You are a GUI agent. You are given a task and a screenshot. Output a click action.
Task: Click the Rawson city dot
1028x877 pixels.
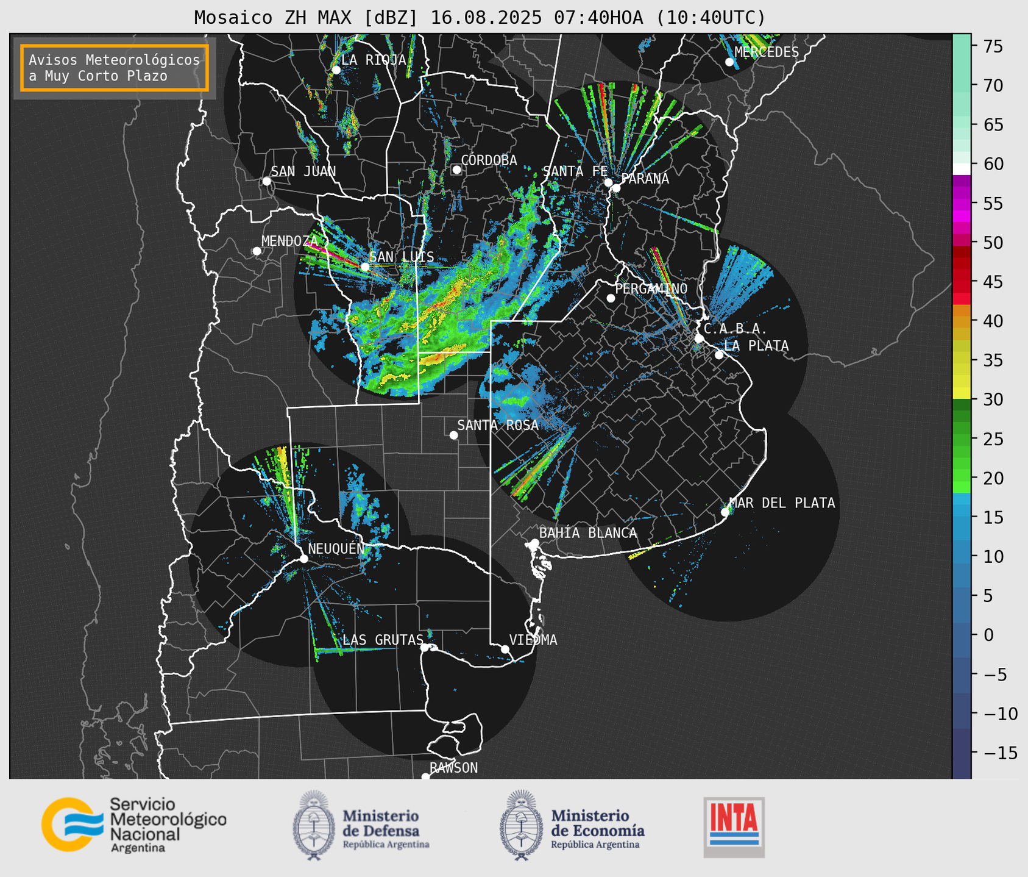click(x=425, y=777)
